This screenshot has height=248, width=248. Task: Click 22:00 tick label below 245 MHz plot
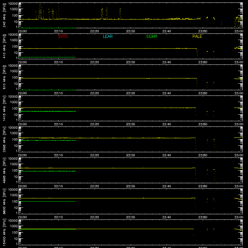click(22, 31)
